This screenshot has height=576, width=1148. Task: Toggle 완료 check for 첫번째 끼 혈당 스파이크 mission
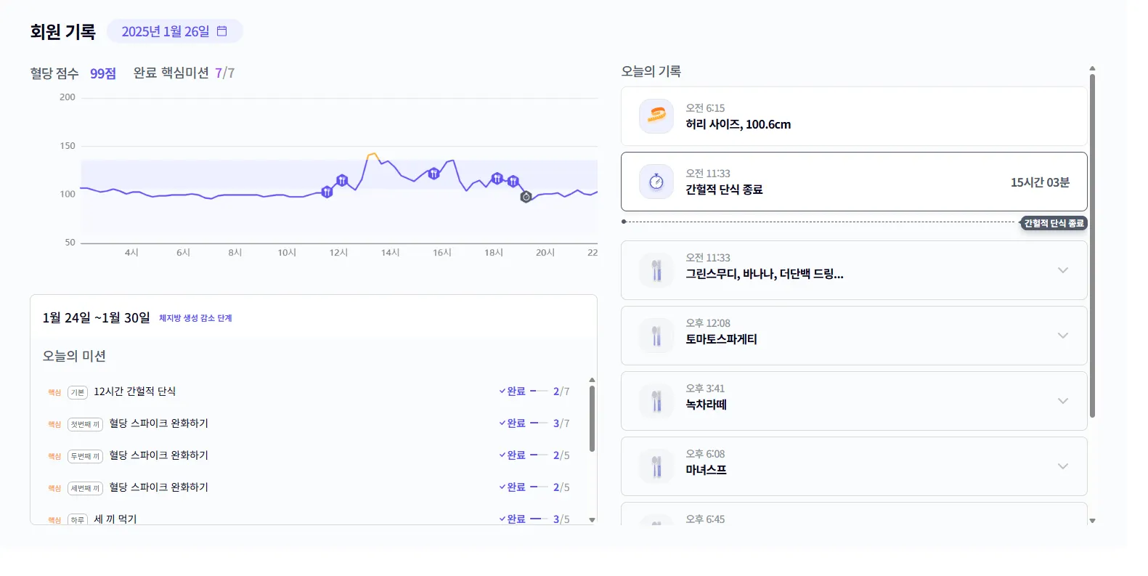tap(512, 423)
